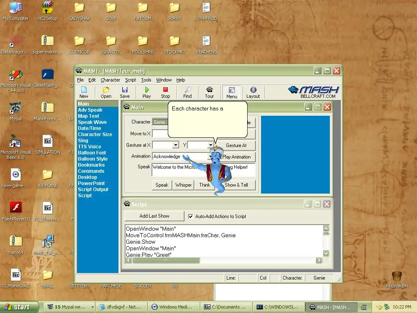
Task: Click the script horizontal scrollbar thumb
Action: [166, 260]
